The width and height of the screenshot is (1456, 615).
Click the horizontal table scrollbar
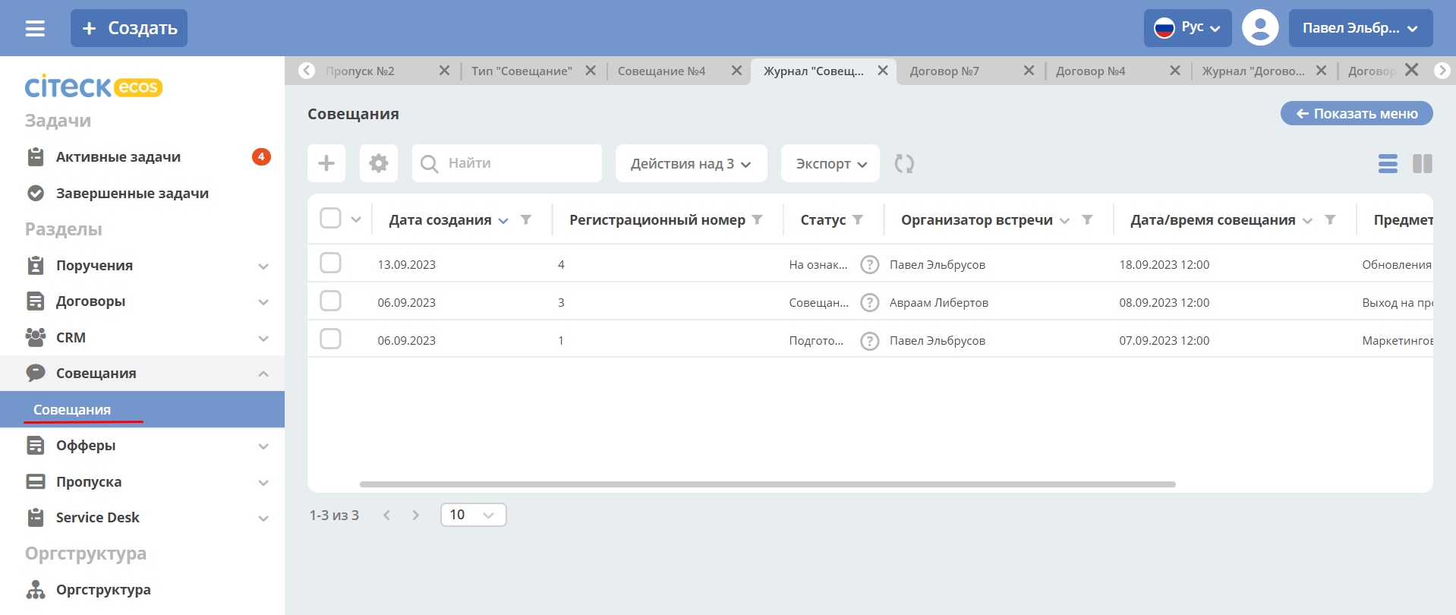click(767, 484)
